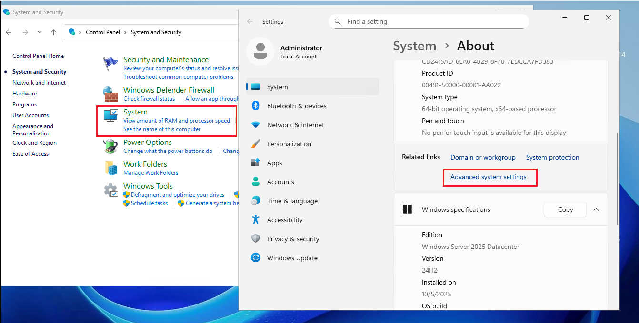Click the Windows Defender Firewall icon
Image resolution: width=639 pixels, height=323 pixels.
(x=110, y=94)
